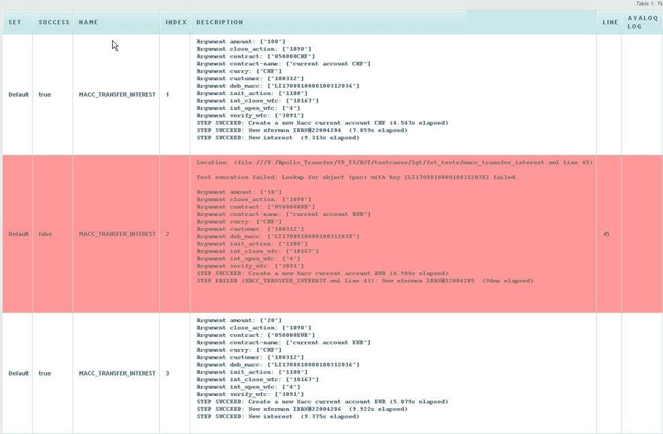Image resolution: width=663 pixels, height=434 pixels.
Task: Click the LINE column header
Action: (610, 22)
